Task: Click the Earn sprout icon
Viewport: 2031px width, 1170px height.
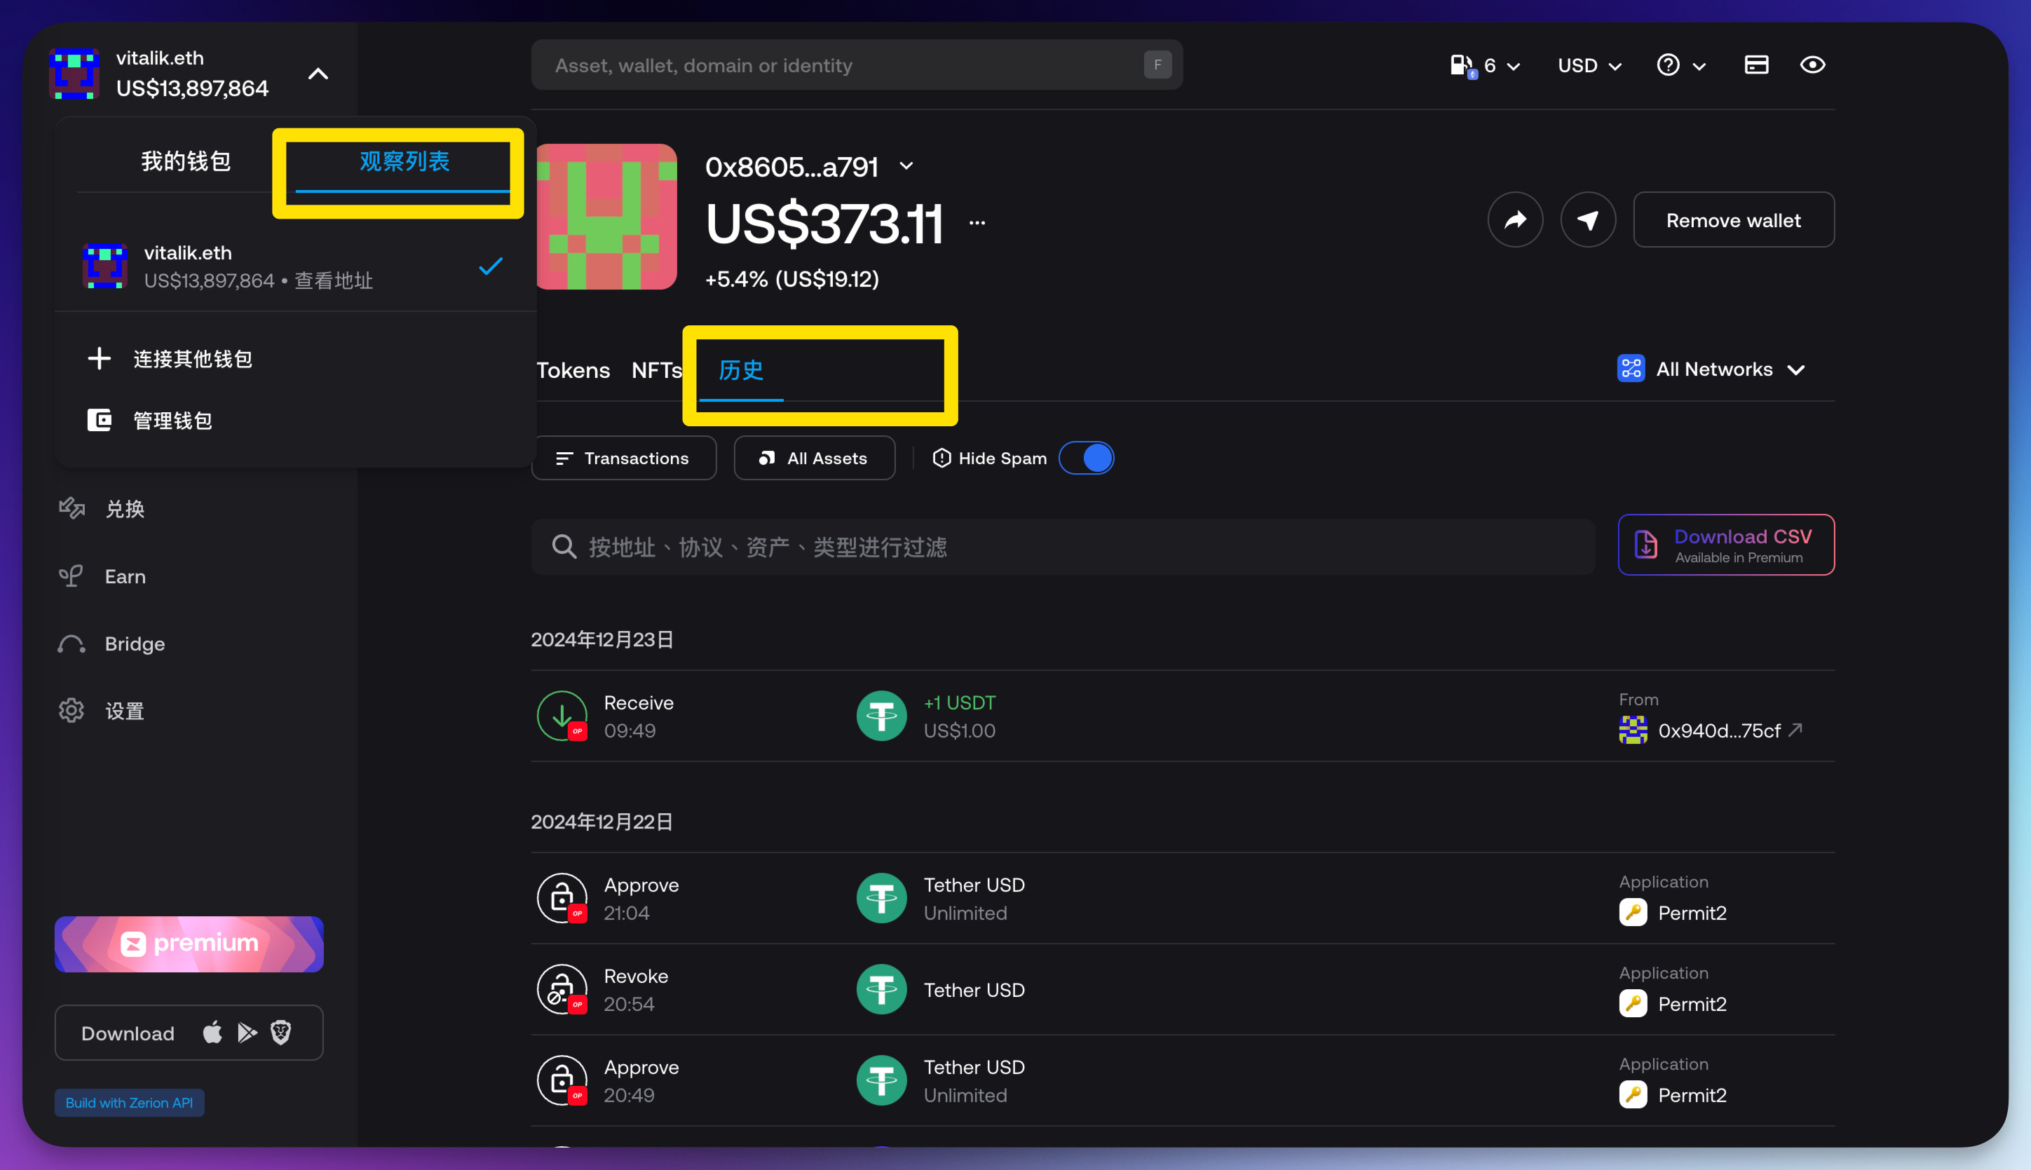Action: pyautogui.click(x=71, y=576)
